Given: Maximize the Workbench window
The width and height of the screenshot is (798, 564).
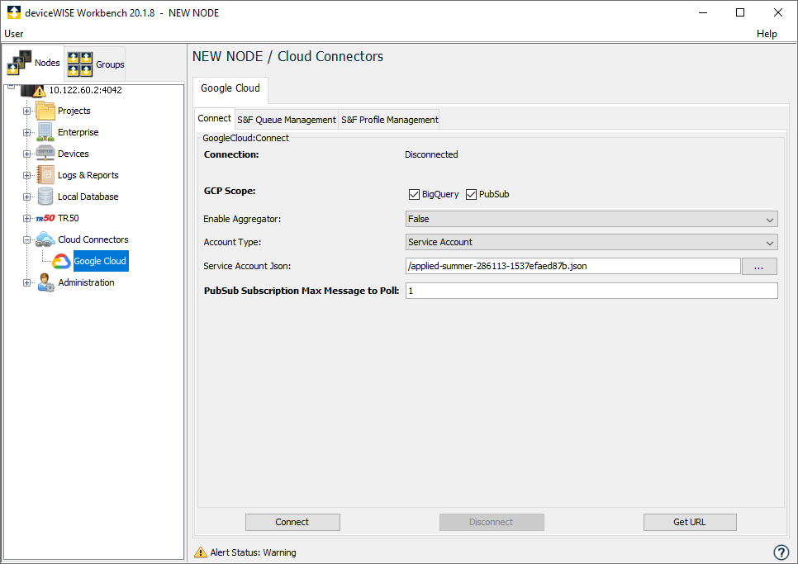Looking at the screenshot, I should coord(740,12).
